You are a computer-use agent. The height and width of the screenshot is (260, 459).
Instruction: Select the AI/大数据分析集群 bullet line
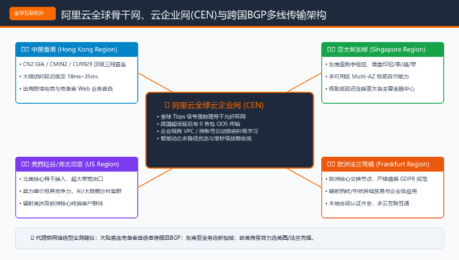pyautogui.click(x=70, y=191)
